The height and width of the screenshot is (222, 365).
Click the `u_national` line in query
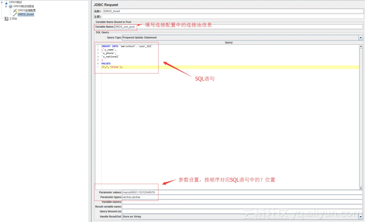coord(111,56)
